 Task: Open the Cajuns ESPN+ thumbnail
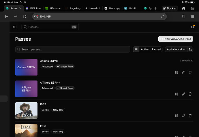click(26, 67)
